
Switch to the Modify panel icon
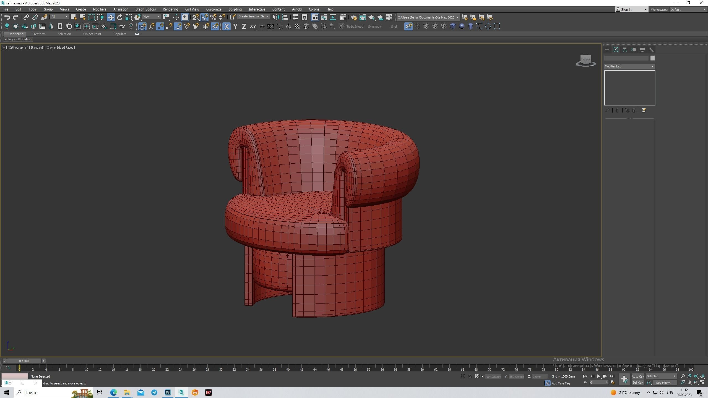pos(616,50)
